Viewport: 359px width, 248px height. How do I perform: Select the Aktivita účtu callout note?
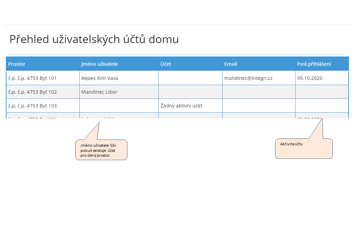click(x=304, y=148)
